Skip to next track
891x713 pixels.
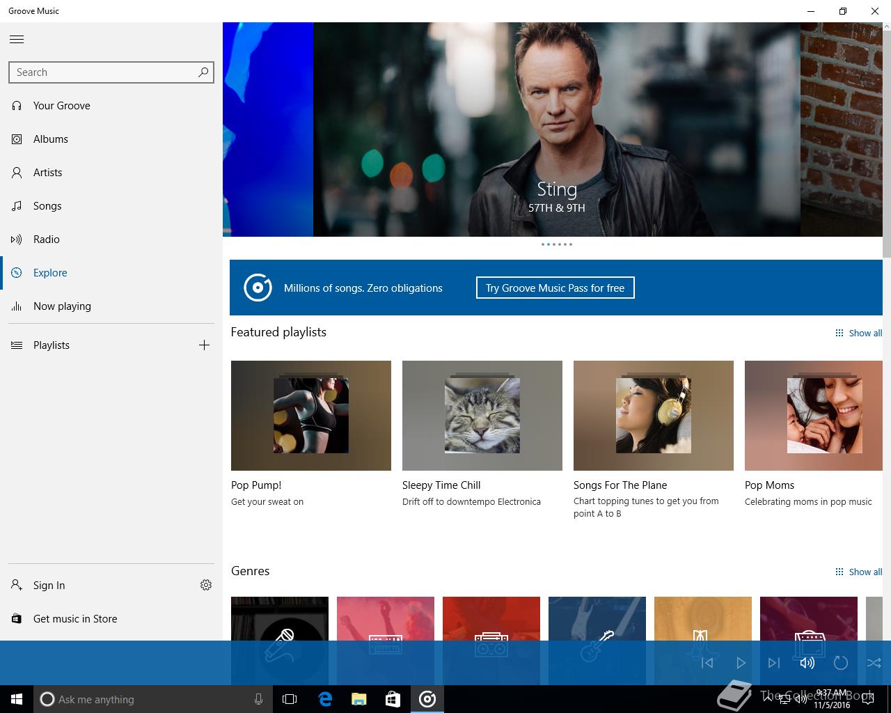[773, 663]
